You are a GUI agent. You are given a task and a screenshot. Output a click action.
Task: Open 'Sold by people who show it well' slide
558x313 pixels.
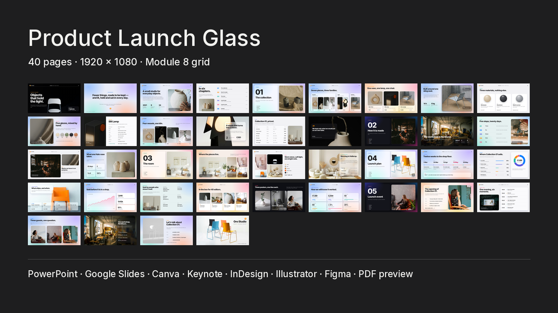coord(166,197)
